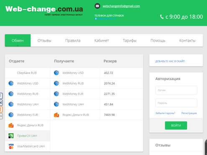Image resolution: width=207 pixels, height=155 pixels.
Task: Click the reserve value 7469.98
Action: click(x=109, y=115)
